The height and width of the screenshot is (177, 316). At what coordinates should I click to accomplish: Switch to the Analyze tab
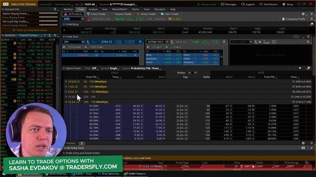point(93,9)
